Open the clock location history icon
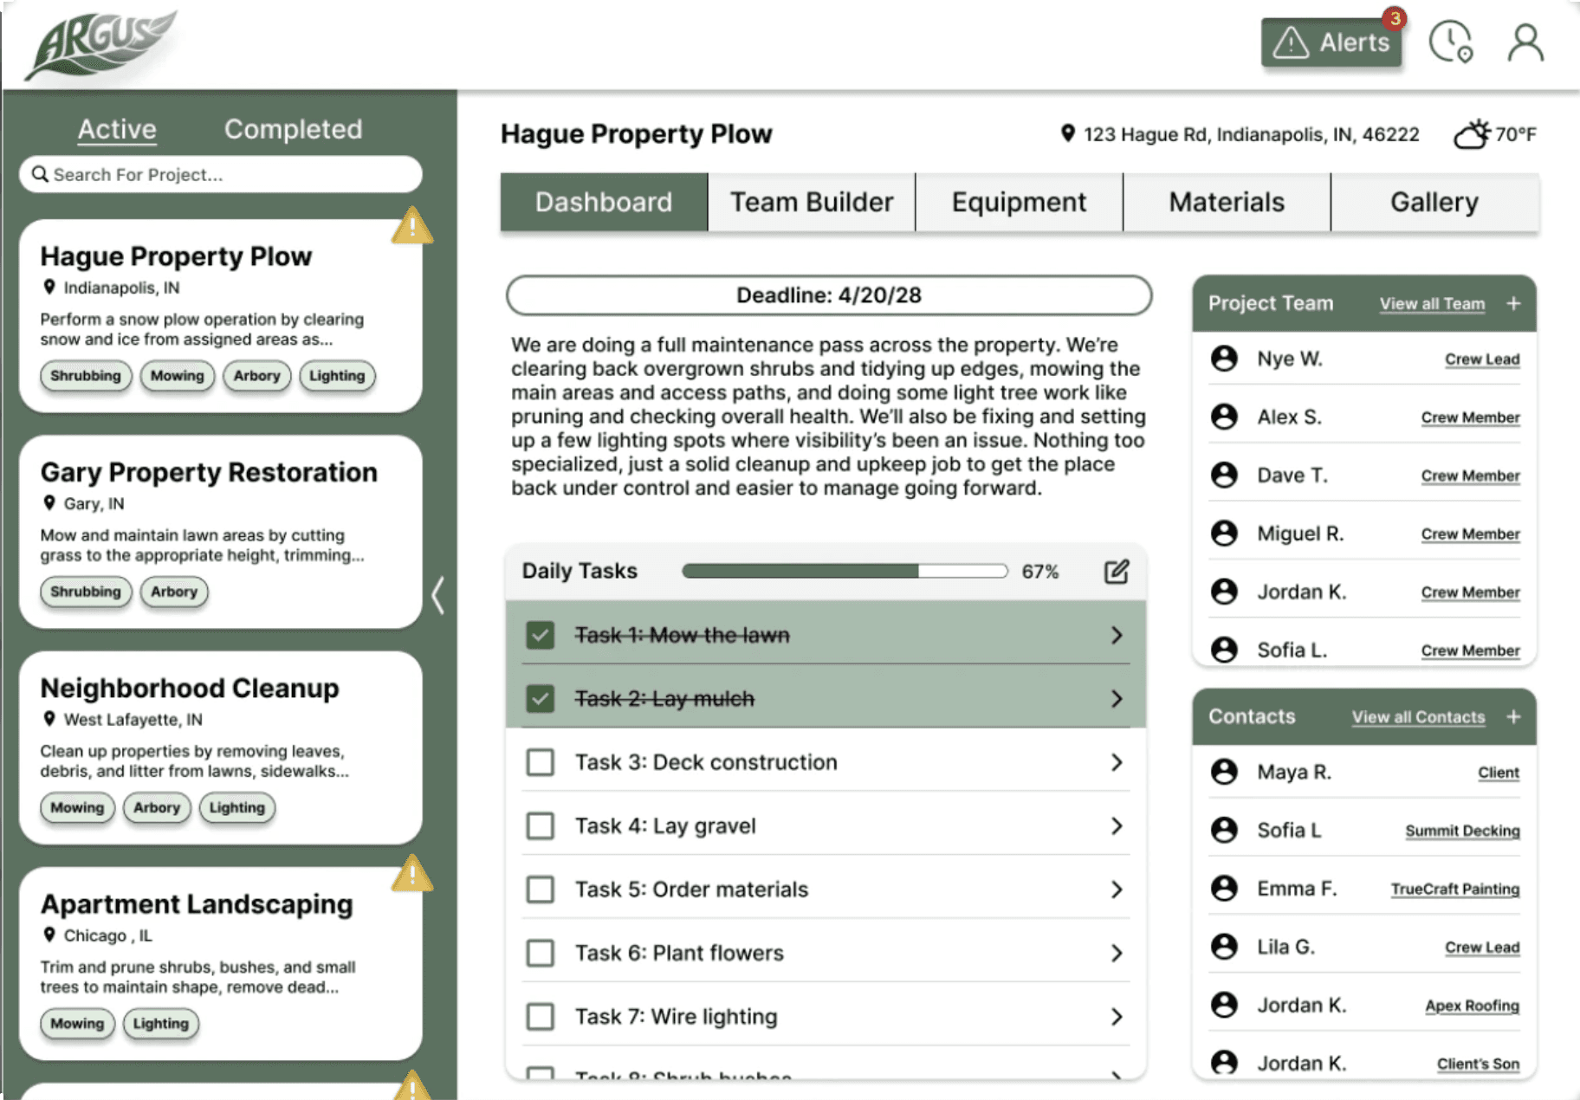The image size is (1580, 1100). pyautogui.click(x=1451, y=42)
